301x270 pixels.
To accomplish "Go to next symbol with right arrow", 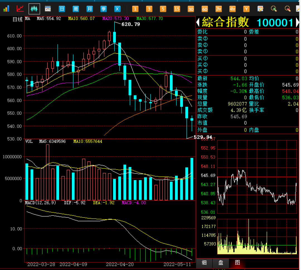I will 297,22.
